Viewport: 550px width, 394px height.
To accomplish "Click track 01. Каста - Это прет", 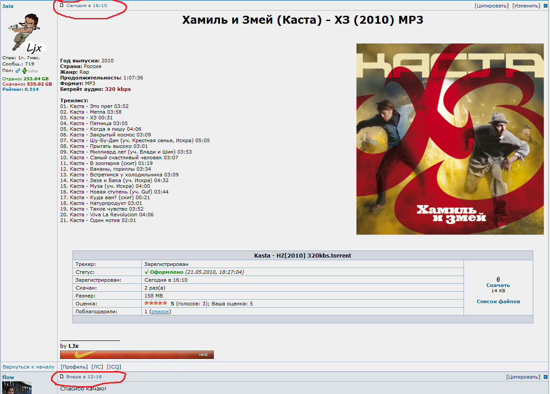I will tap(94, 106).
